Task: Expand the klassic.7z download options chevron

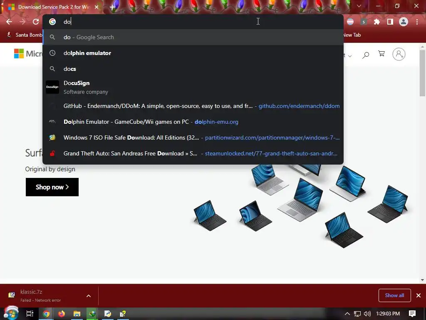Action: [89, 296]
